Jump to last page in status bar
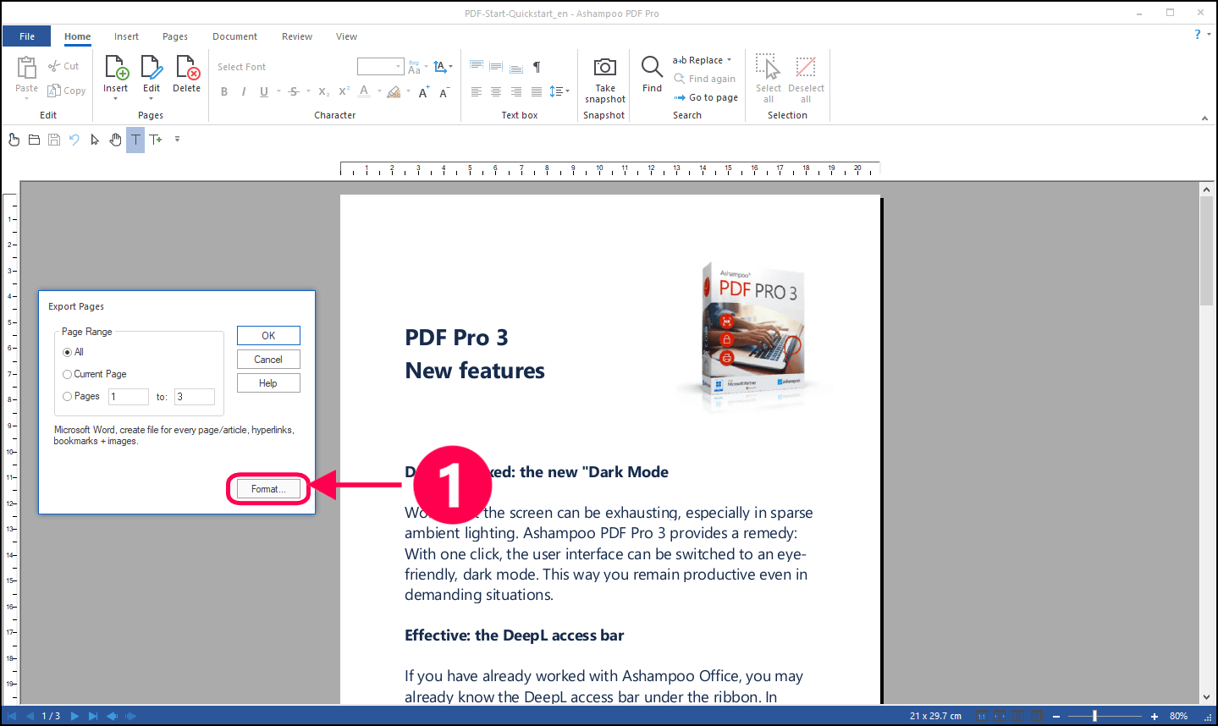 tap(93, 716)
